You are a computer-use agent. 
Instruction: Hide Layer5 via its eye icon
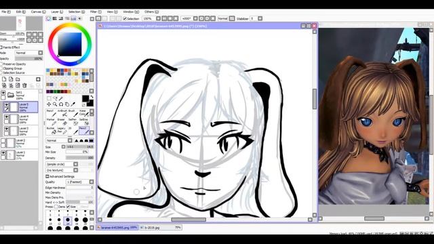point(6,105)
